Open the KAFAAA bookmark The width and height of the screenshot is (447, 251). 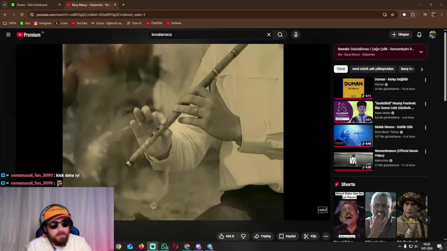coord(174,23)
